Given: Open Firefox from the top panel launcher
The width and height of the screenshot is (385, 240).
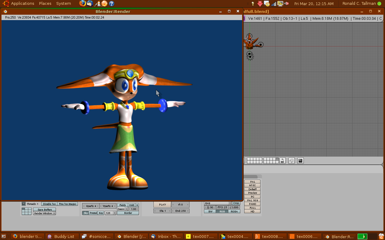Looking at the screenshot, I should tap(82, 4).
